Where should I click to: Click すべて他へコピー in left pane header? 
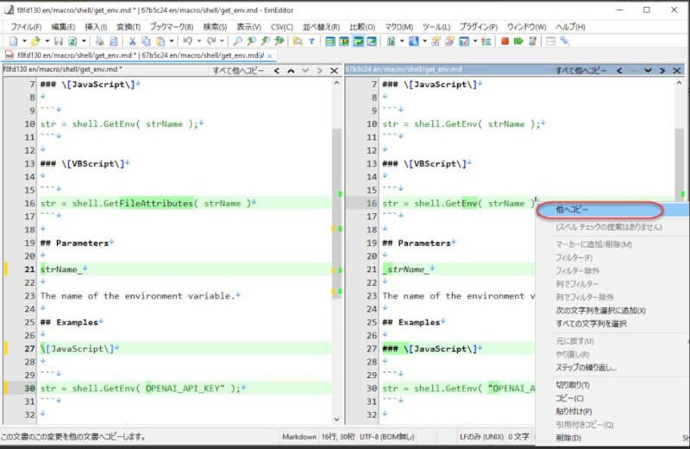tap(239, 71)
